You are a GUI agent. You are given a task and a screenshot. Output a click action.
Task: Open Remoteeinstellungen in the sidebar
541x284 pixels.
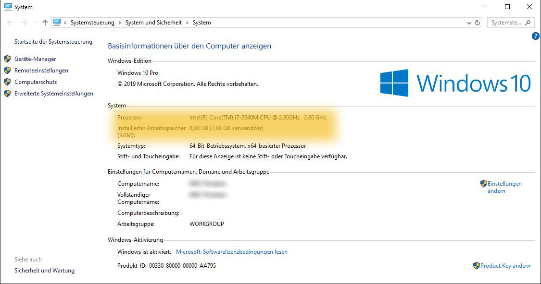point(41,71)
